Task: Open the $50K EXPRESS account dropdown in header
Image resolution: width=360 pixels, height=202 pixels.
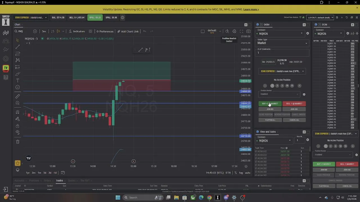Action: click(31, 17)
